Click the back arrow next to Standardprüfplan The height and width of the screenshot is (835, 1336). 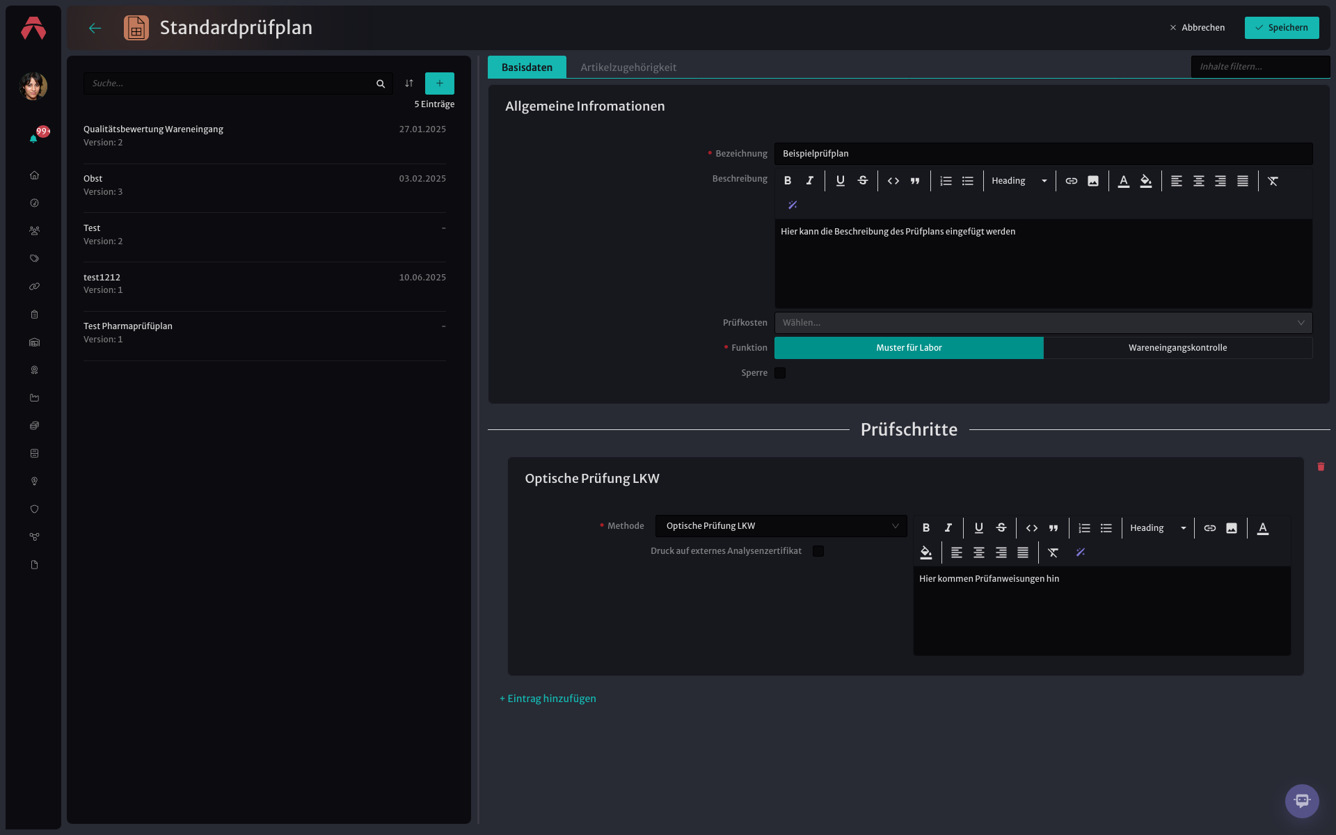[95, 28]
